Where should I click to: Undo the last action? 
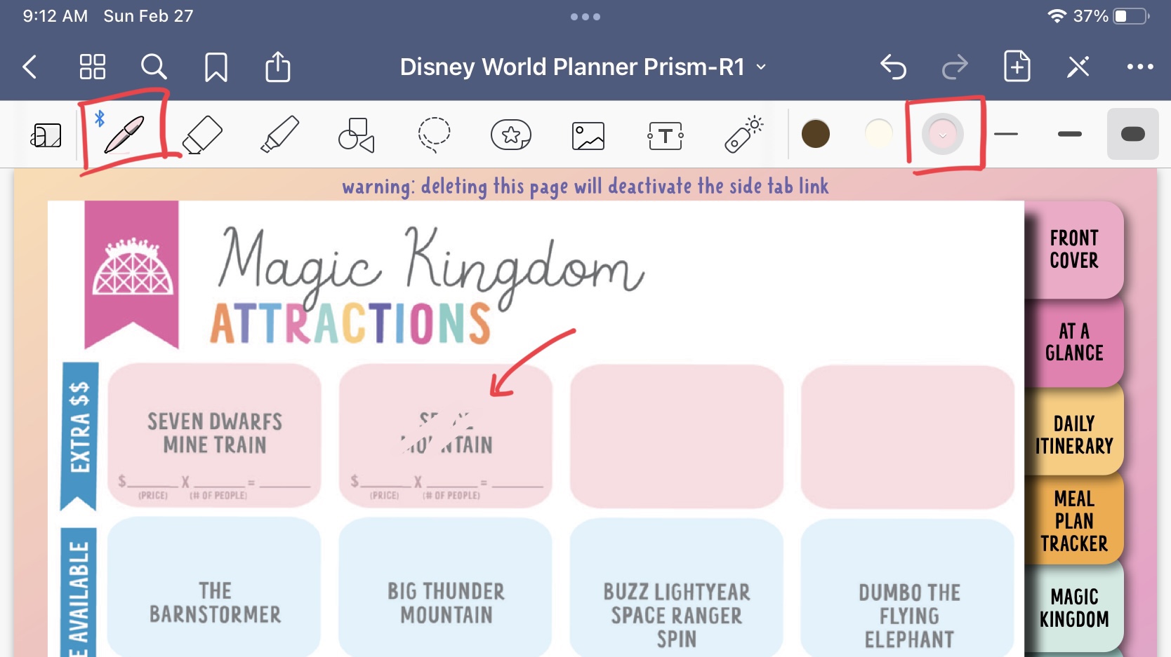[x=893, y=67]
